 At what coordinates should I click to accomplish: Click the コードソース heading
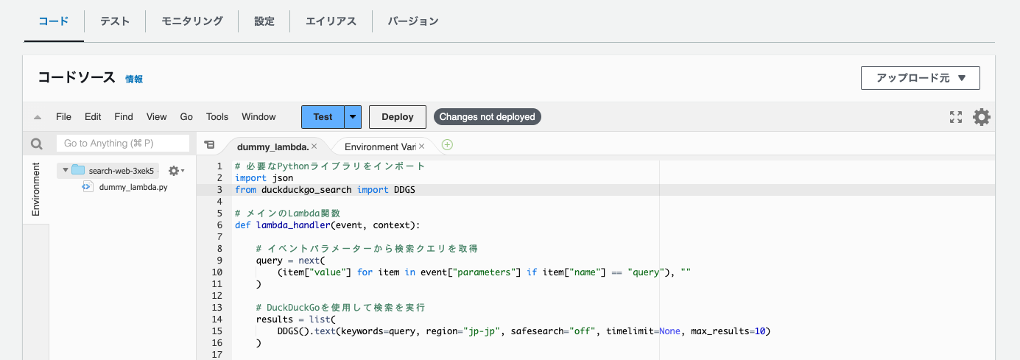(77, 78)
